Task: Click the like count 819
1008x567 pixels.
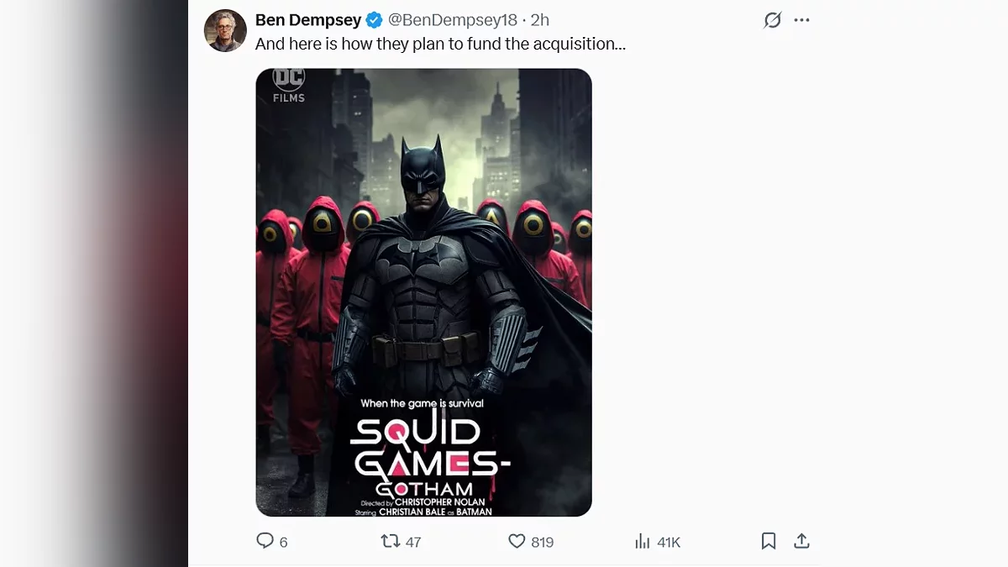Action: click(x=543, y=543)
